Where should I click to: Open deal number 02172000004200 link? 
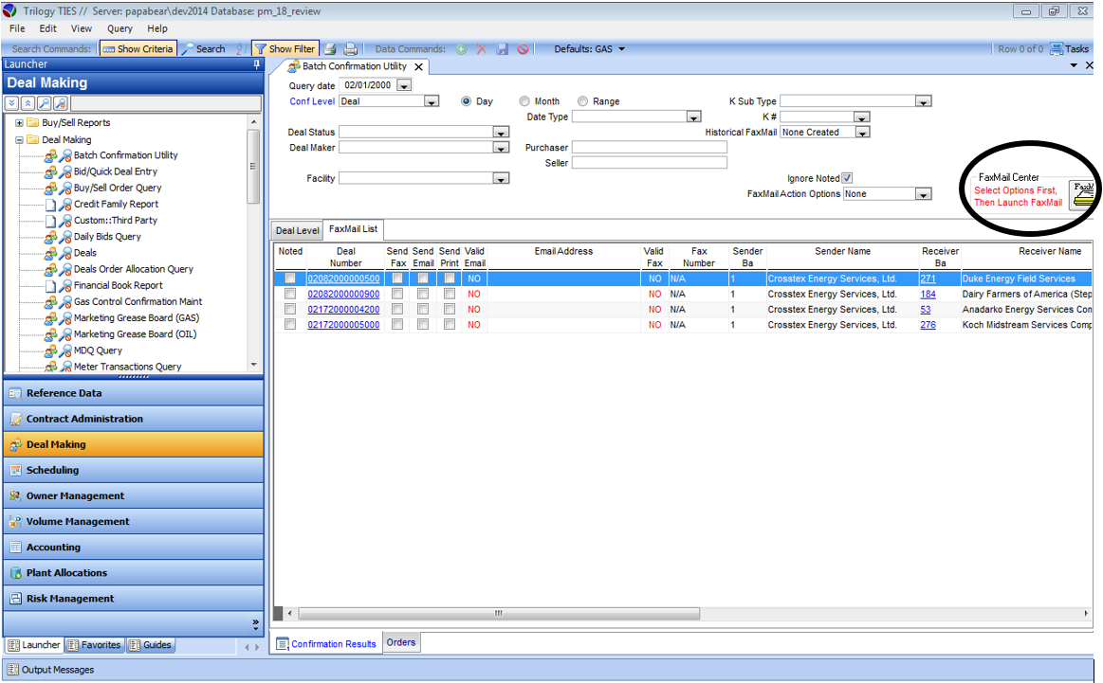tap(342, 310)
